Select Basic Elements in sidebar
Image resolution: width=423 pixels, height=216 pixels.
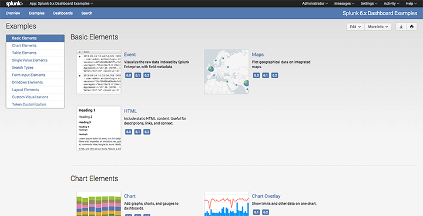coord(35,38)
